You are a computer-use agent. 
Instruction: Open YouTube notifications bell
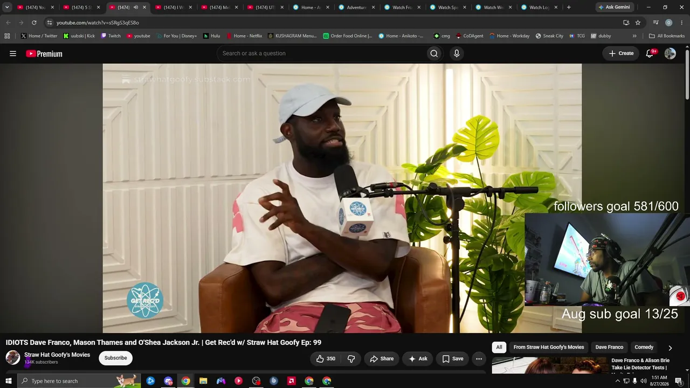click(650, 53)
